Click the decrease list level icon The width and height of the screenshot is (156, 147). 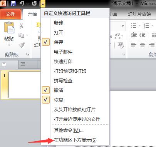tap(134, 35)
